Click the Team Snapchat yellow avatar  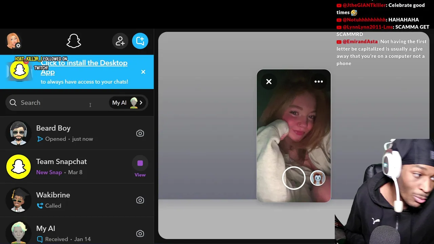pos(19,167)
